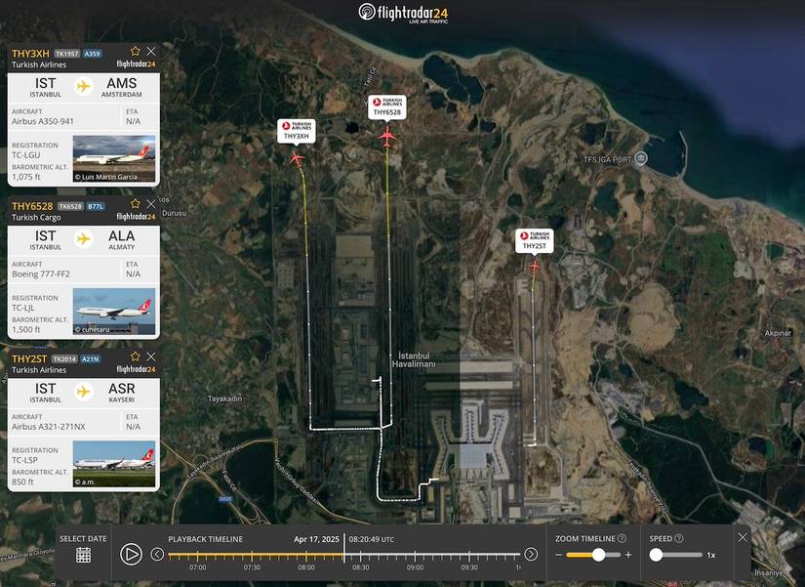
Task: Close the playback control bar
Action: tap(743, 537)
